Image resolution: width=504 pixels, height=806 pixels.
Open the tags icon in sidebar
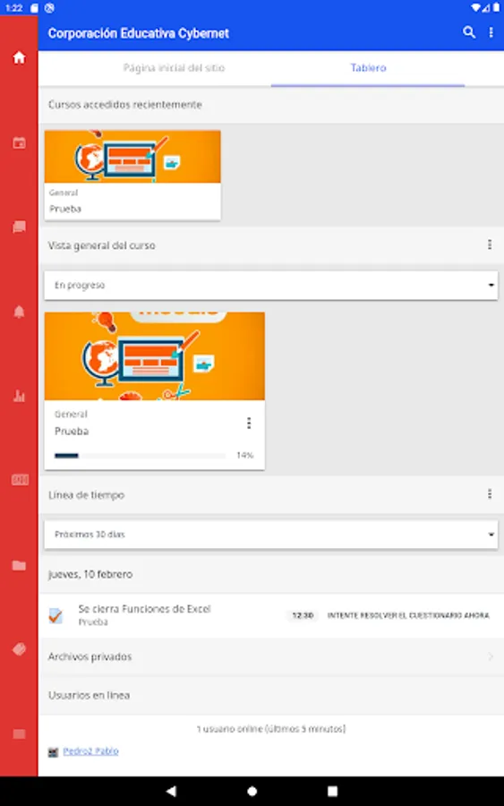(19, 649)
